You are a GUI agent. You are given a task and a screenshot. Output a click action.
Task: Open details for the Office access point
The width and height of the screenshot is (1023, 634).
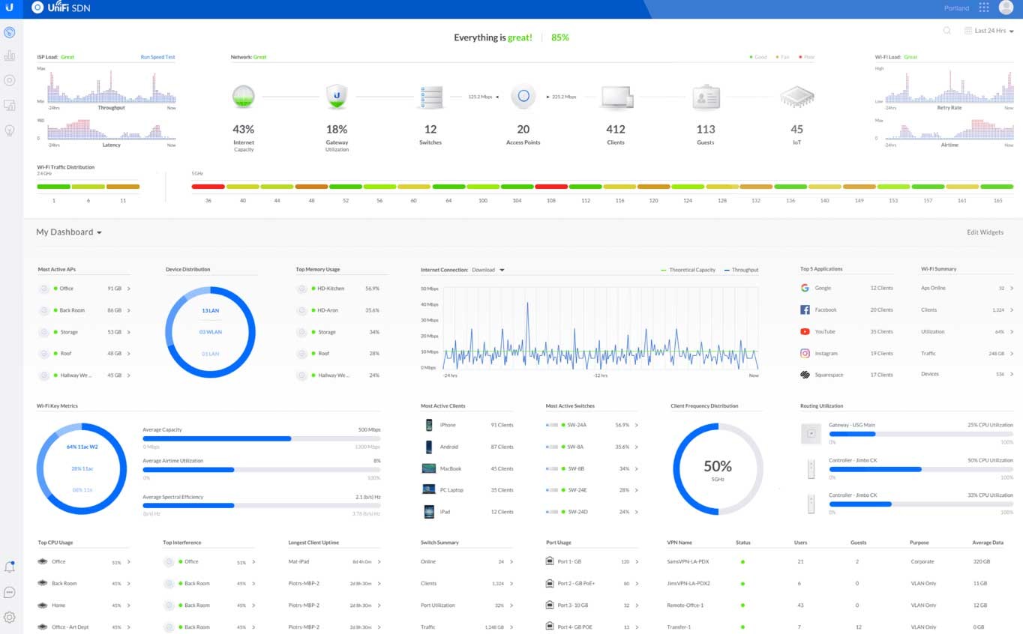pyautogui.click(x=82, y=288)
